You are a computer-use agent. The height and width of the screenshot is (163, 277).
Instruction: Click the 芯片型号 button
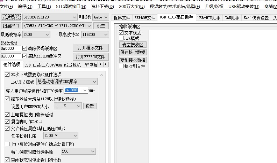click(x=11, y=17)
